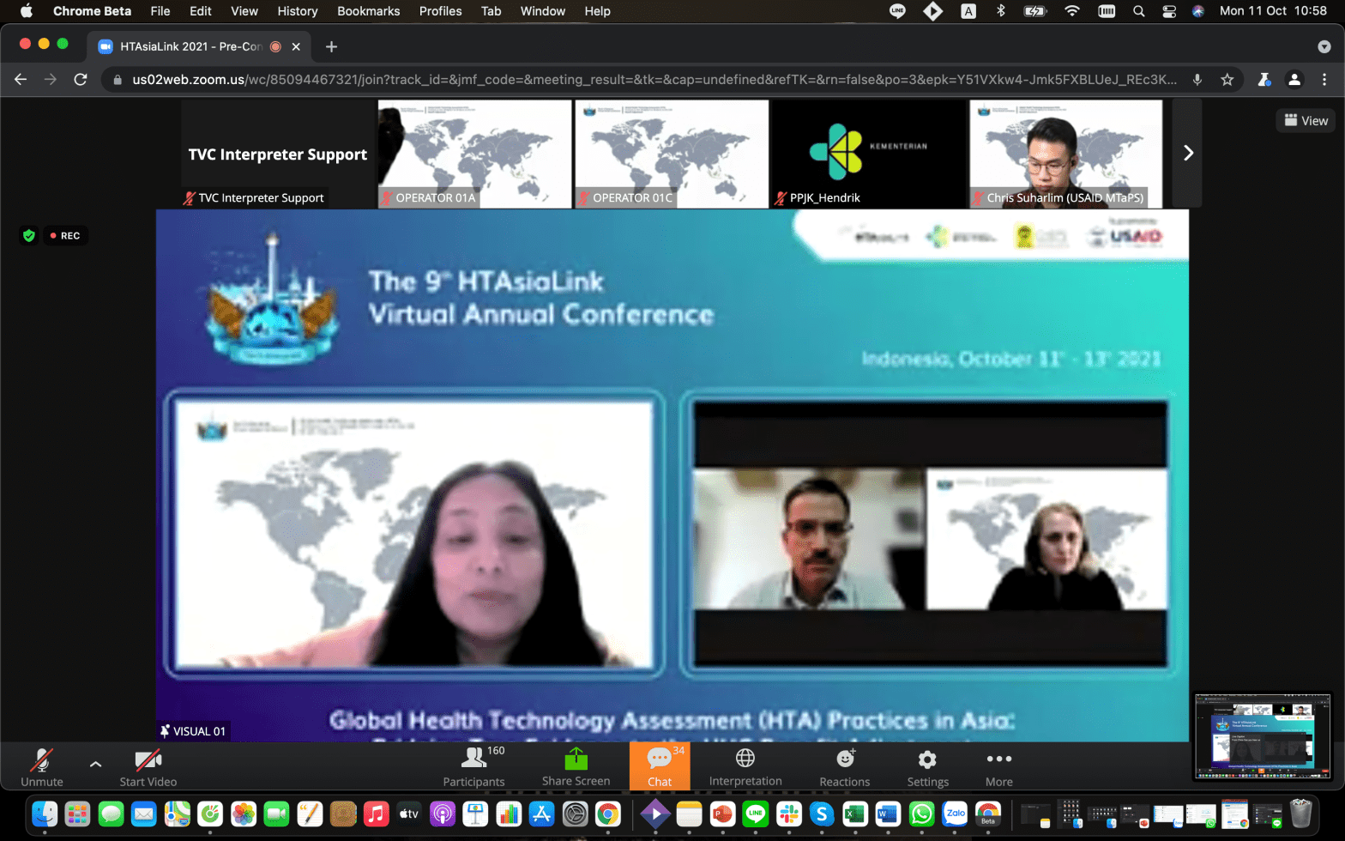This screenshot has height=841, width=1345.
Task: Open the Bookmarks menu in menu bar
Action: (x=368, y=11)
